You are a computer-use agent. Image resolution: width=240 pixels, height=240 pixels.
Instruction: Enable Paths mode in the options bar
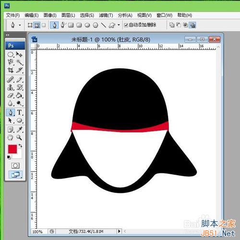click(x=37, y=25)
